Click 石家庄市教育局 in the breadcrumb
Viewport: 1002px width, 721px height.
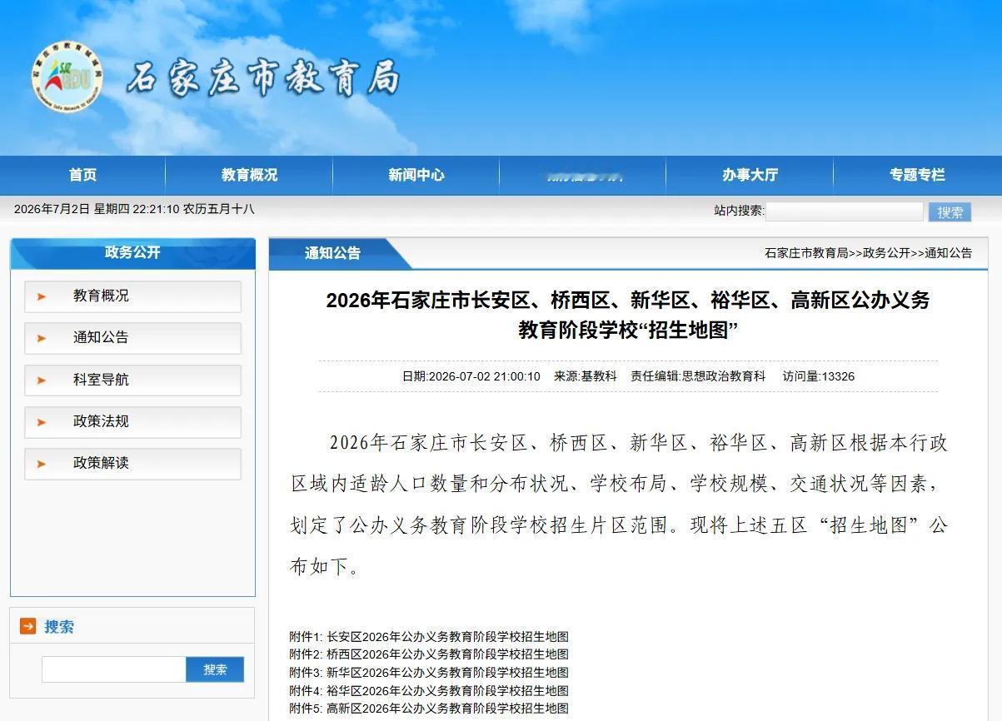(806, 253)
